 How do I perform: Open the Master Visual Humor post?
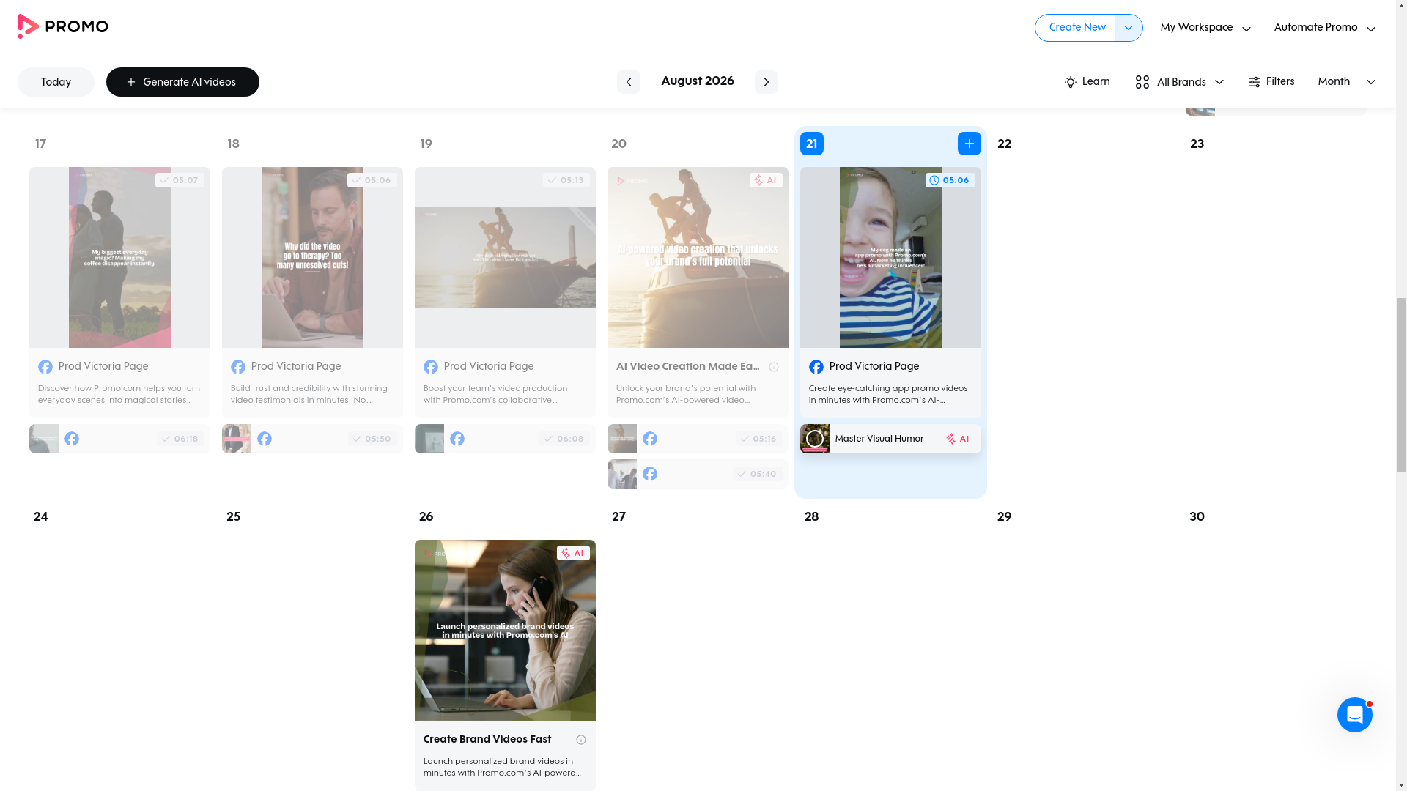click(890, 439)
